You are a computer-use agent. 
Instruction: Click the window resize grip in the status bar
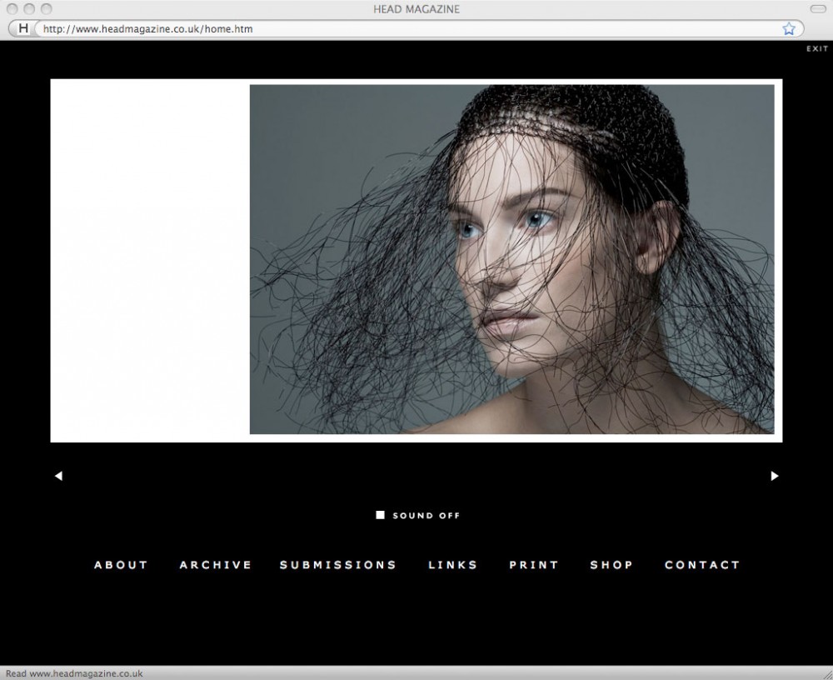826,673
